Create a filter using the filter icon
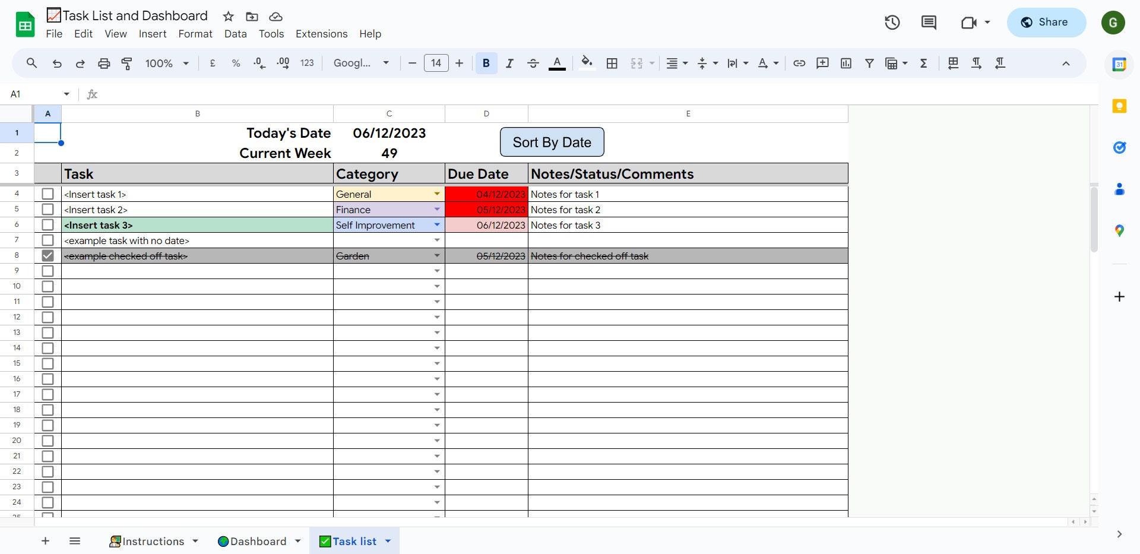Screen dimensions: 1140x554 pyautogui.click(x=869, y=63)
